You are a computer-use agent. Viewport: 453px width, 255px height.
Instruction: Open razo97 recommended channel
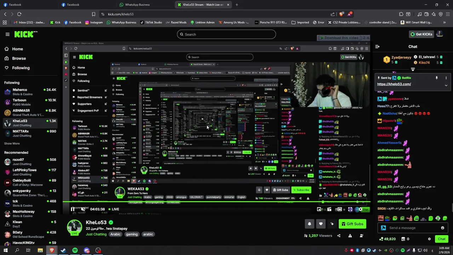click(30, 161)
